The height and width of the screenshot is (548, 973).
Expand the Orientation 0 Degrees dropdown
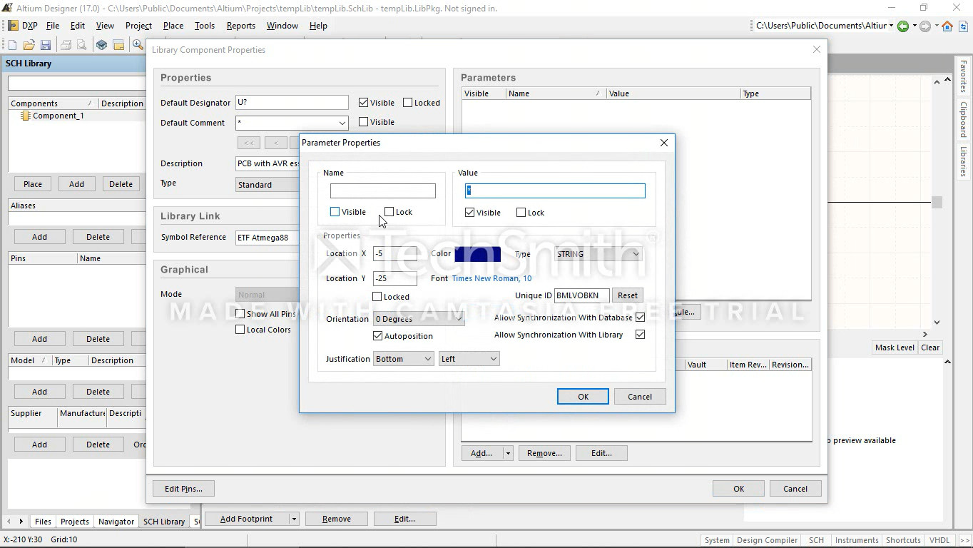[x=419, y=319]
